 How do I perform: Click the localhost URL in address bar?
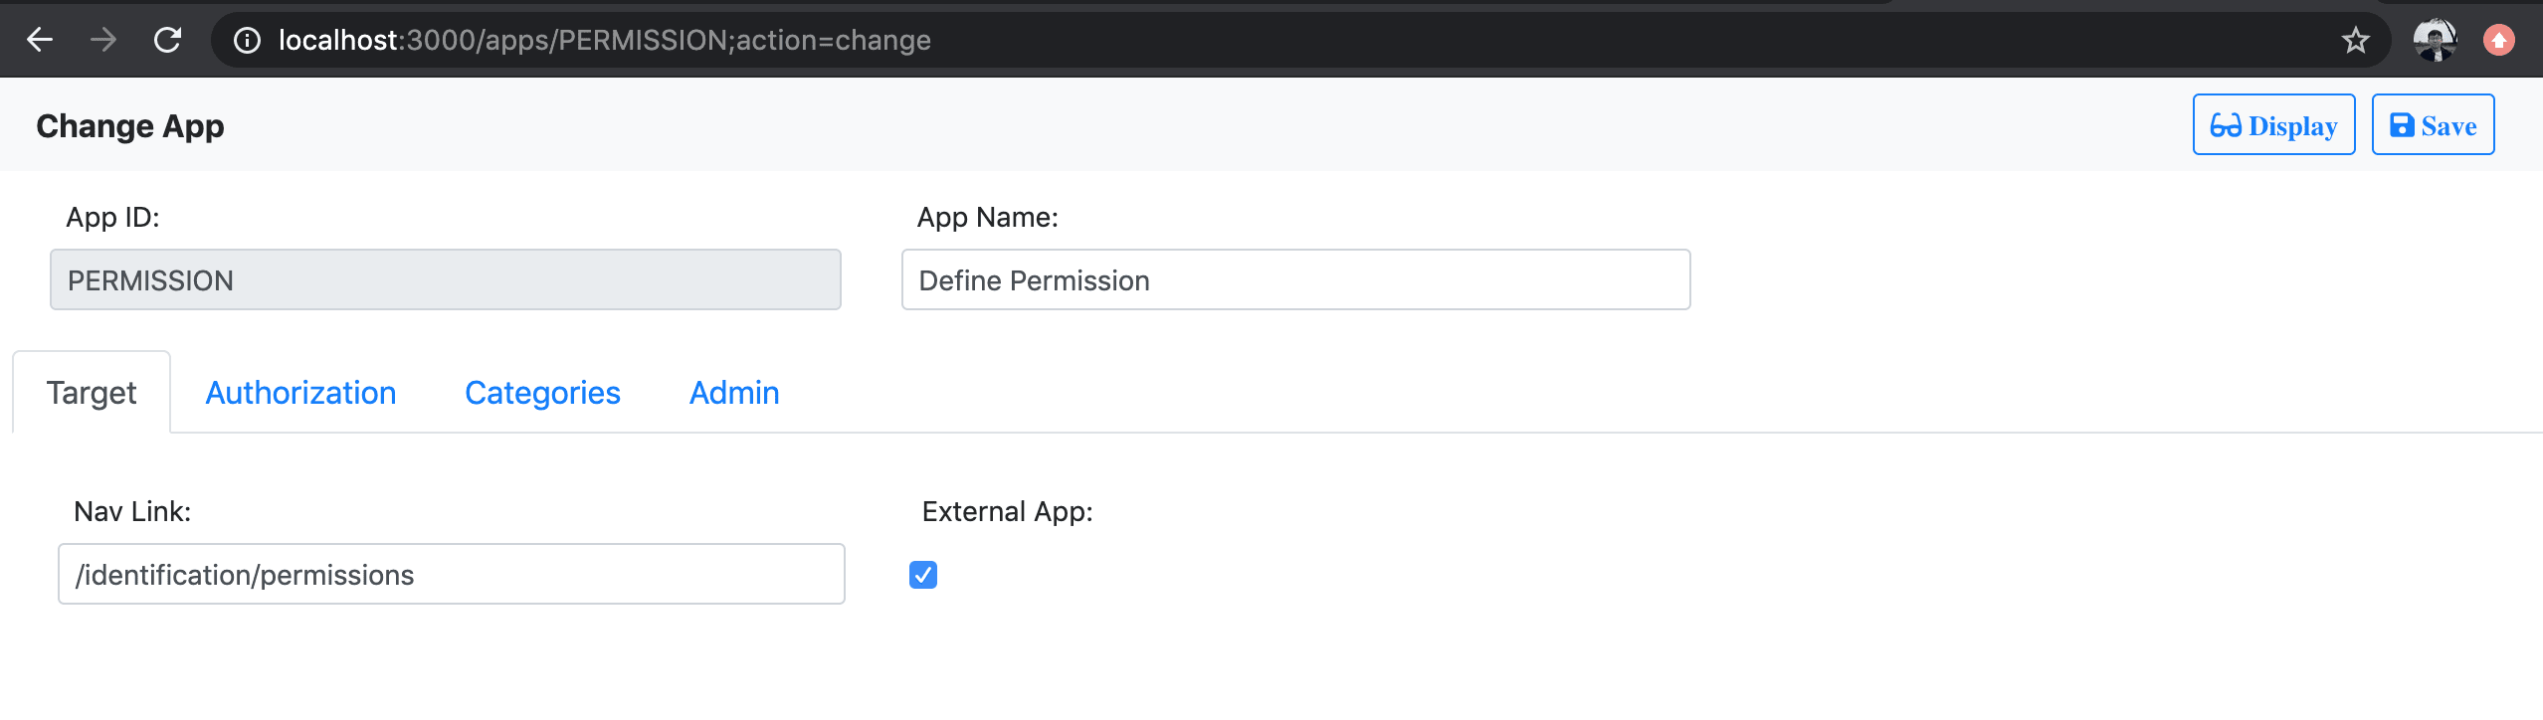pos(605,40)
